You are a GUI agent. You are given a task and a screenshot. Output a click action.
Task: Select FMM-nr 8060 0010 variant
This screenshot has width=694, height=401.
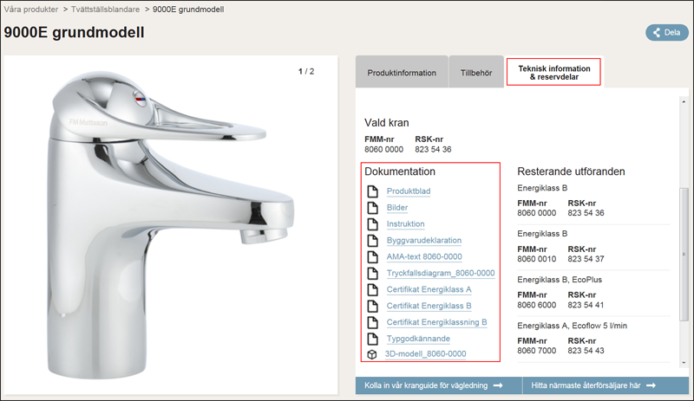pos(536,259)
